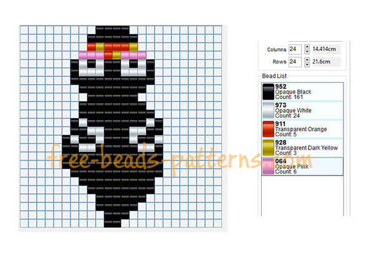Select the Transparent Dark Yellow 928 swatch
The width and height of the screenshot is (374, 274).
point(268,148)
